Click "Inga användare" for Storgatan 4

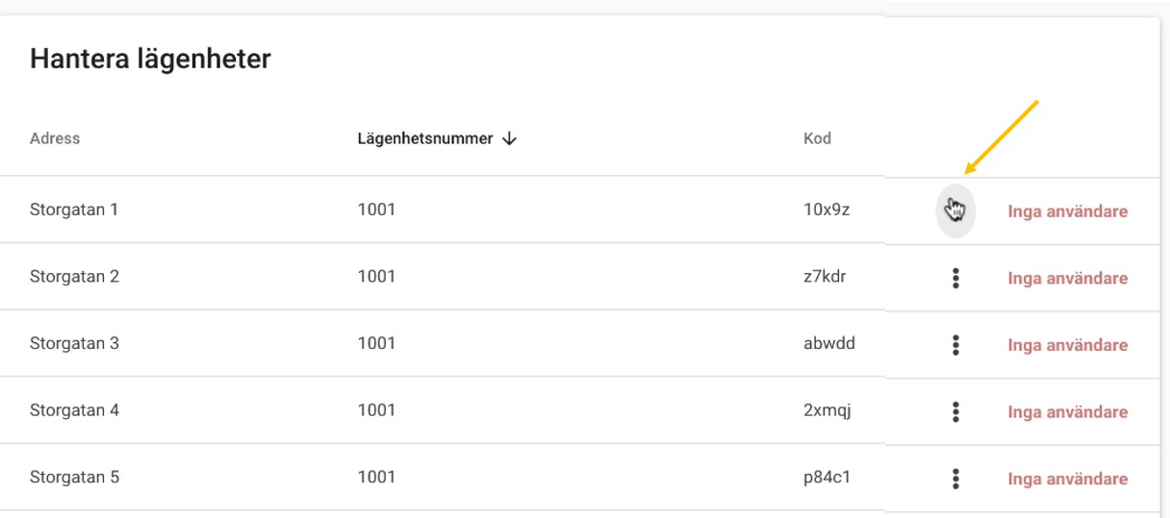pos(1067,412)
